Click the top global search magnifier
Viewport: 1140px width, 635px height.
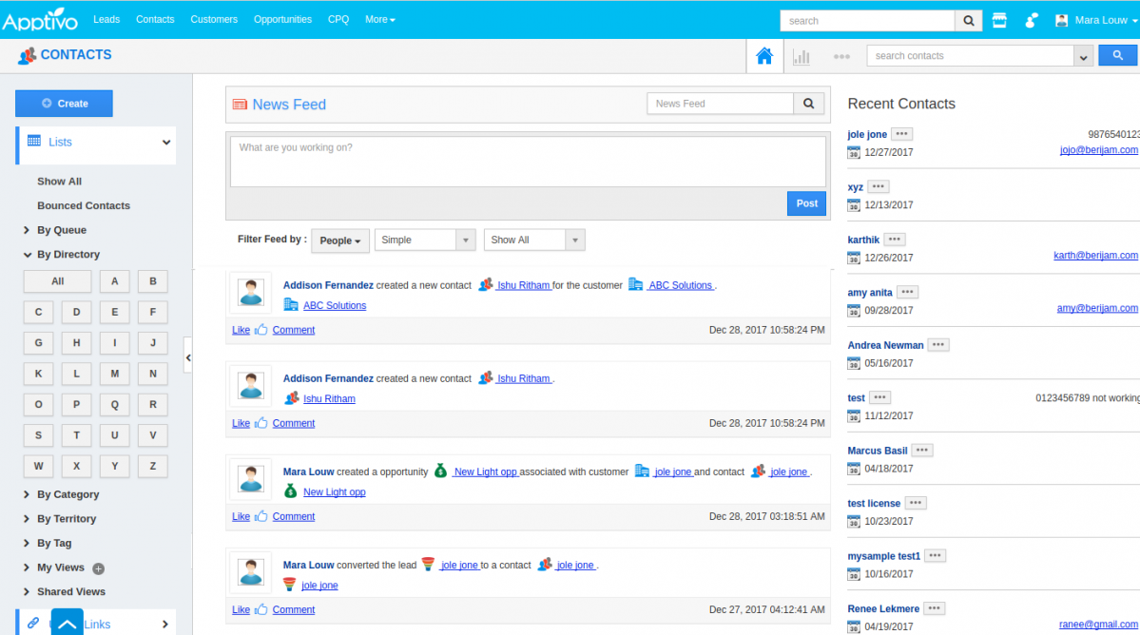(969, 20)
